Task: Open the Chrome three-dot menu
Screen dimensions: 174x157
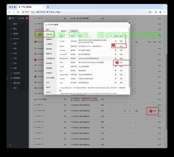Action: click(x=165, y=12)
